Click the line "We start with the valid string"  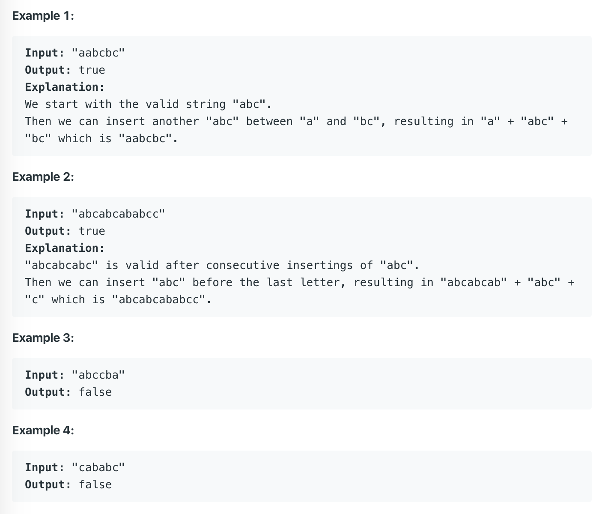148,105
